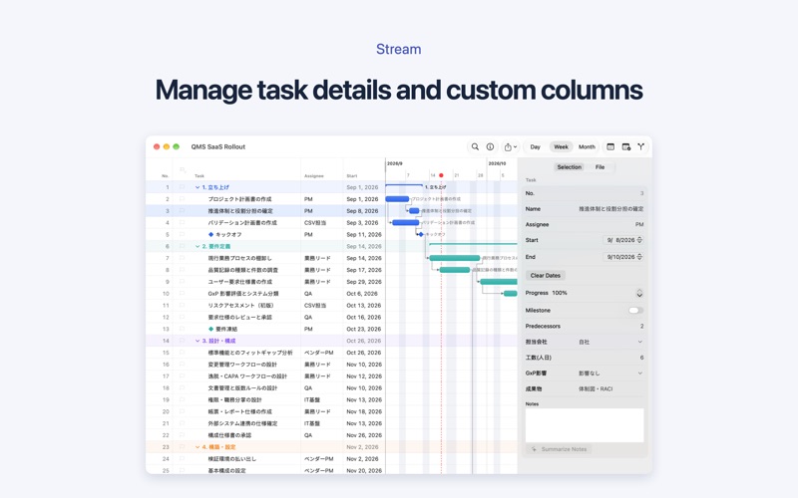This screenshot has height=498, width=798.
Task: Click the CSV担当 assignee cell in row 4
Action: point(315,222)
